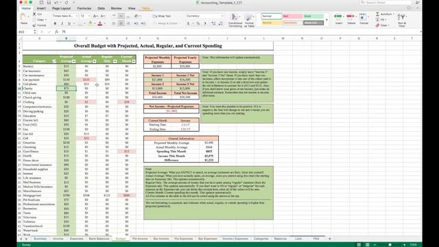Click the Clear eraser icon
Image resolution: width=439 pixels, height=247 pixels.
pyautogui.click(x=377, y=25)
